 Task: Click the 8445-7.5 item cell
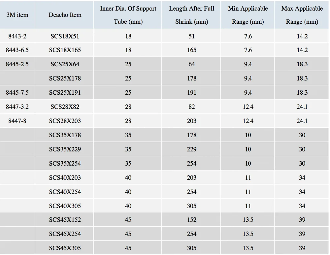pyautogui.click(x=17, y=93)
